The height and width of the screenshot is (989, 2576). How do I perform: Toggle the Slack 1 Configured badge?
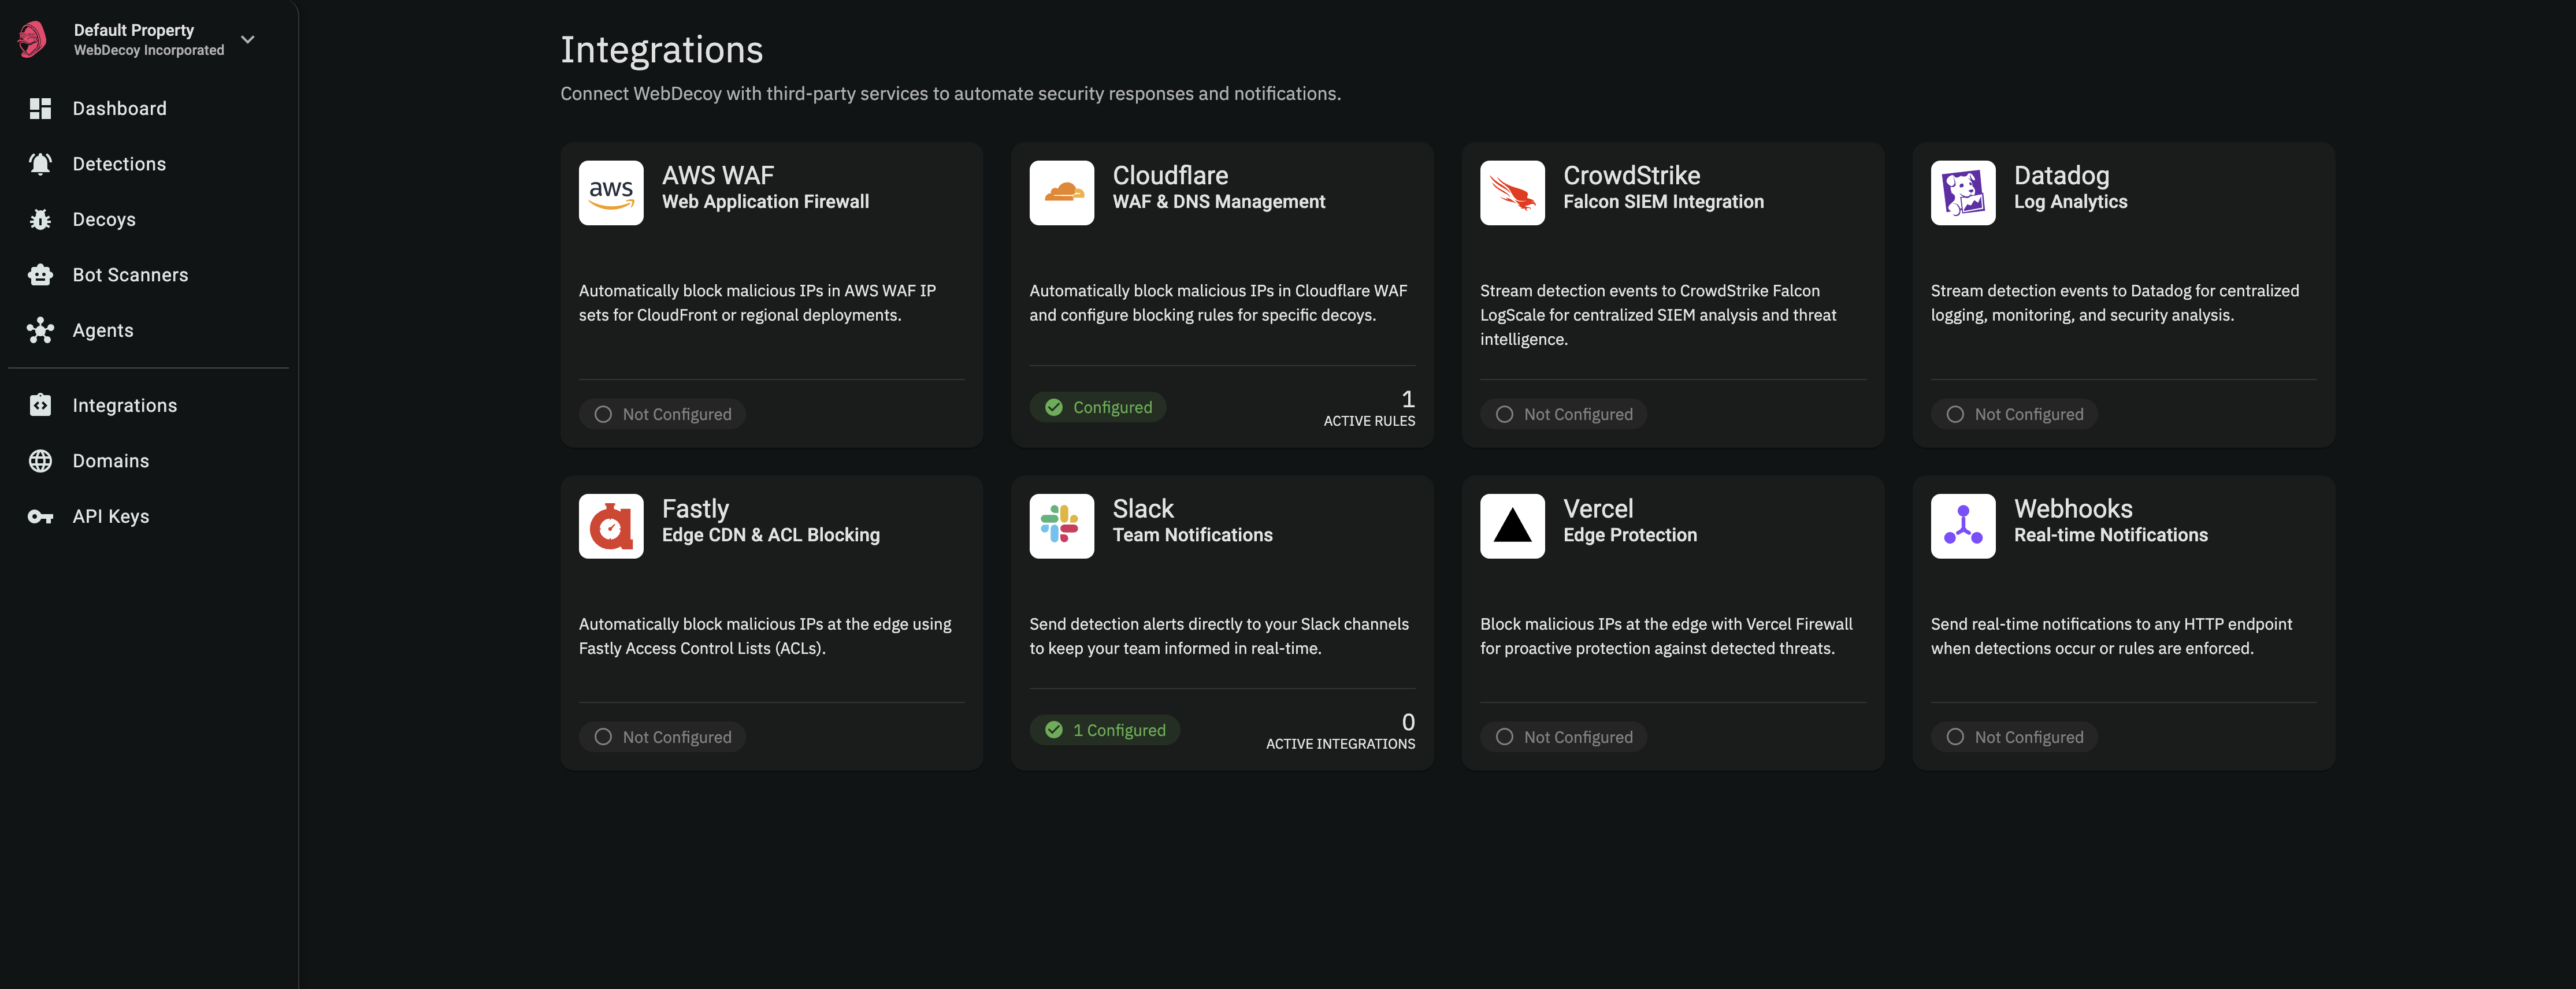[1104, 729]
